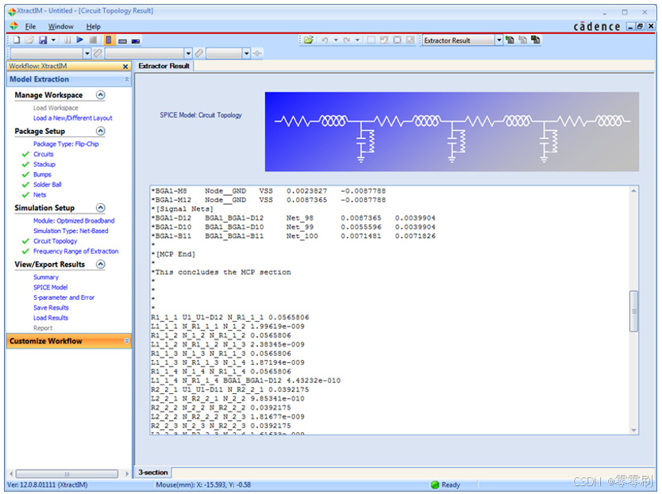The image size is (662, 494).
Task: Open the Summary results link
Action: [46, 278]
